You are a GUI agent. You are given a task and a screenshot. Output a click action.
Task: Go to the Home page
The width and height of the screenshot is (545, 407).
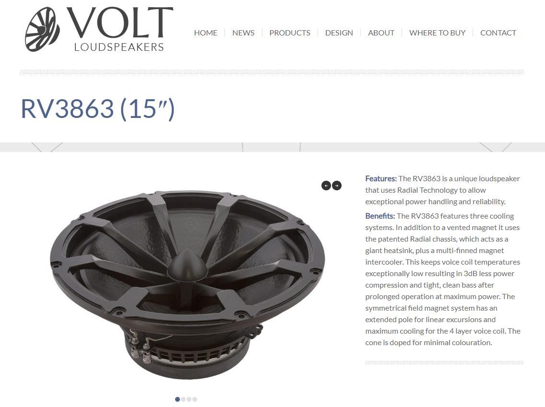(x=205, y=33)
